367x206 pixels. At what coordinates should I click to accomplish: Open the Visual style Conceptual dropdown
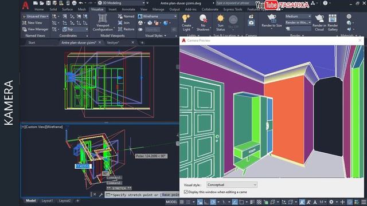232,185
